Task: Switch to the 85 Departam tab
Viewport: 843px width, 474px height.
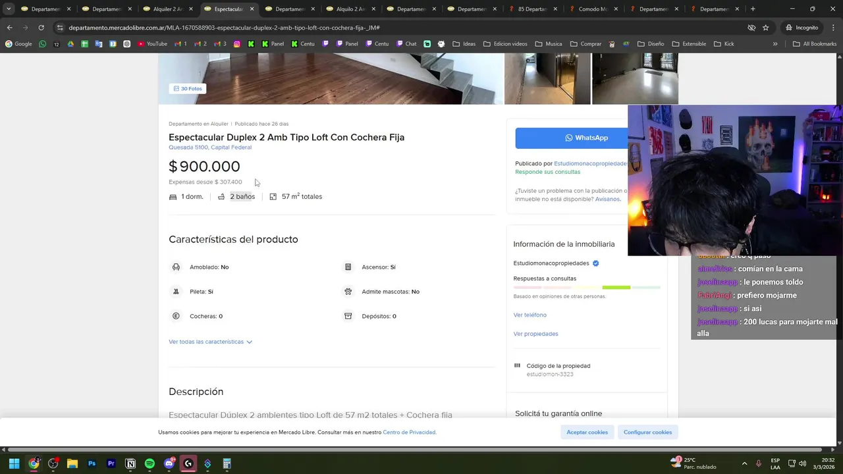Action: click(532, 9)
